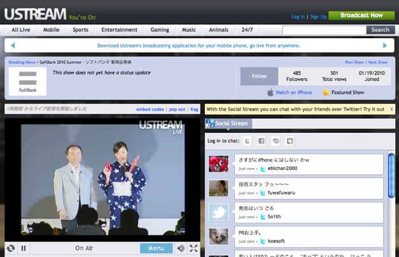Viewport: 399px width, 257px height.
Task: Click the Featured Show star icon
Action: (x=326, y=92)
